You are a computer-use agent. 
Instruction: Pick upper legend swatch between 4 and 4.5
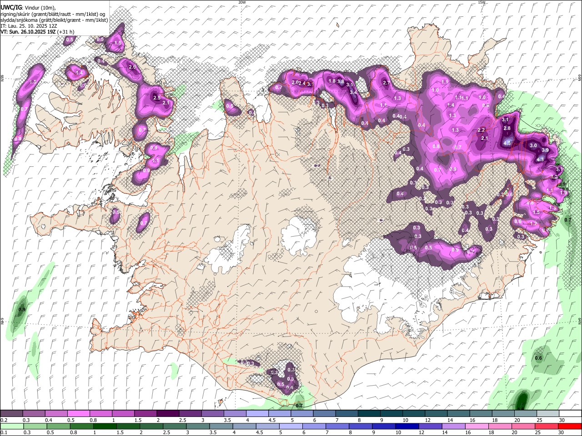(256, 414)
